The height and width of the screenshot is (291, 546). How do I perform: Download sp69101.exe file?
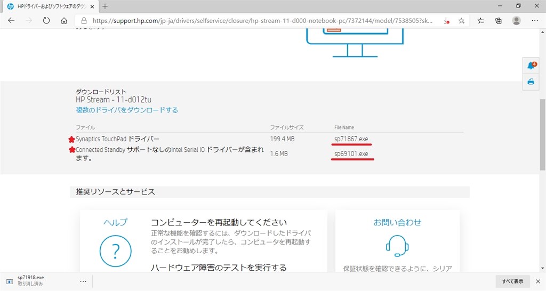[351, 154]
